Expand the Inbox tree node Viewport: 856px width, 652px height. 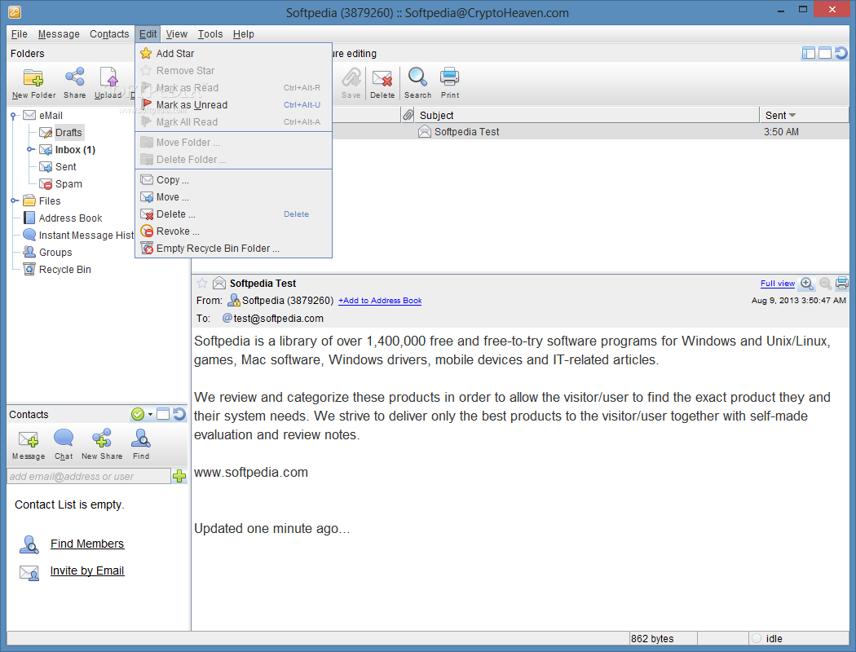(30, 149)
